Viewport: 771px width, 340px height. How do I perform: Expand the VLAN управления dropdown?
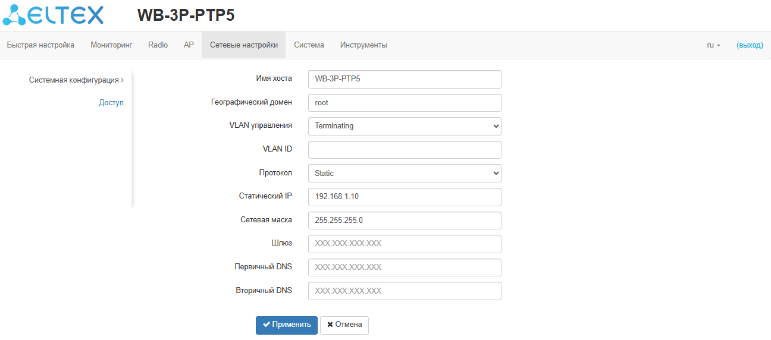click(x=405, y=126)
